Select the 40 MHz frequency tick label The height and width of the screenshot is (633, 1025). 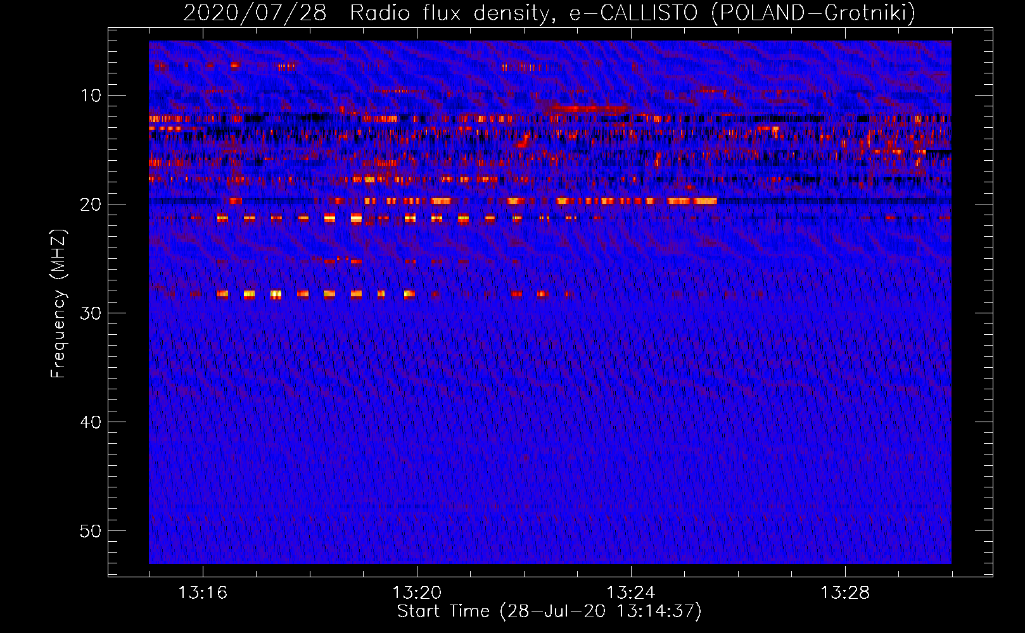coord(91,422)
